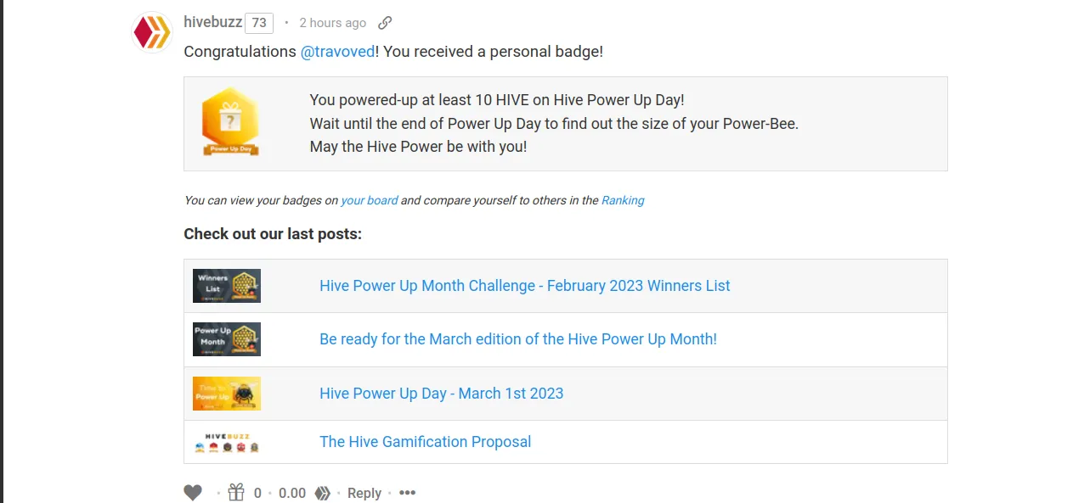The width and height of the screenshot is (1073, 503).
Task: Click the Power Up Day badge image
Action: click(230, 122)
